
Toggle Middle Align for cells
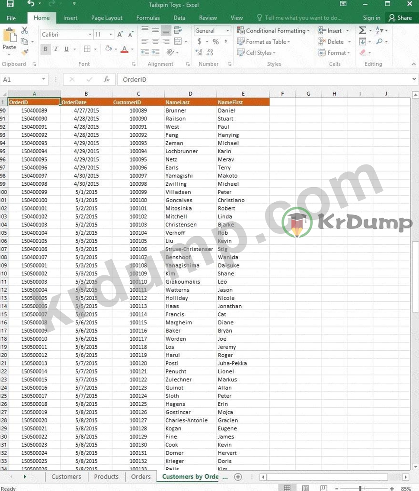[x=155, y=30]
